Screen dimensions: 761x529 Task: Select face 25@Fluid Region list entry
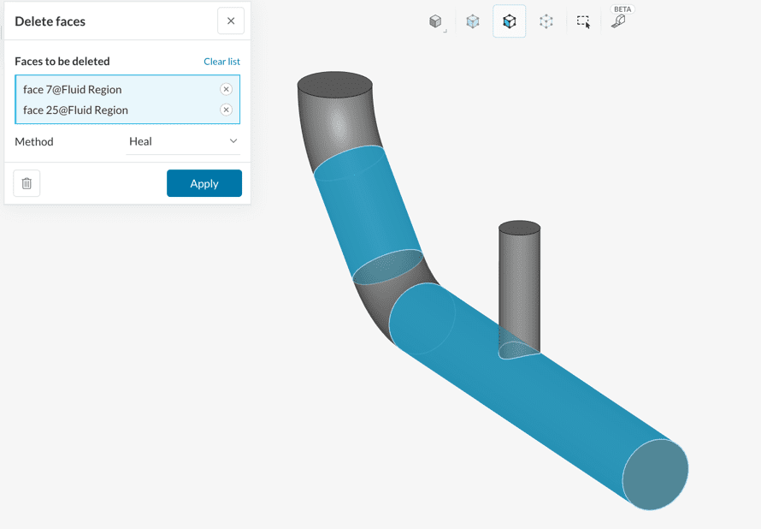pyautogui.click(x=76, y=110)
